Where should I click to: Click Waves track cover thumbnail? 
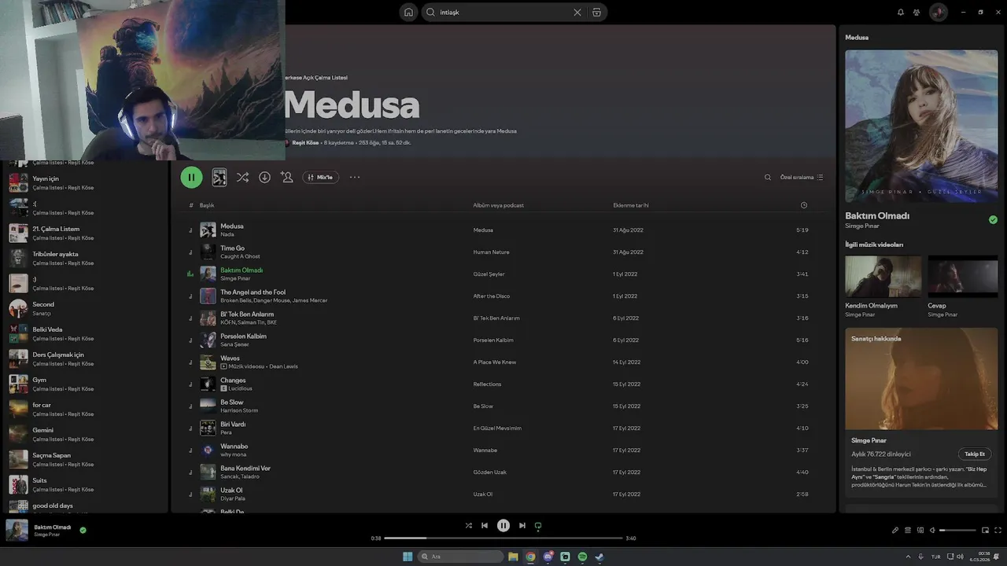pos(208,362)
